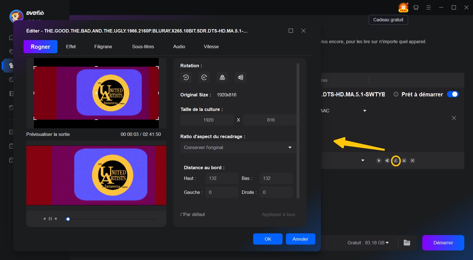Click the Gauche distance field
Screen dimensions: 473x260
pos(222,192)
